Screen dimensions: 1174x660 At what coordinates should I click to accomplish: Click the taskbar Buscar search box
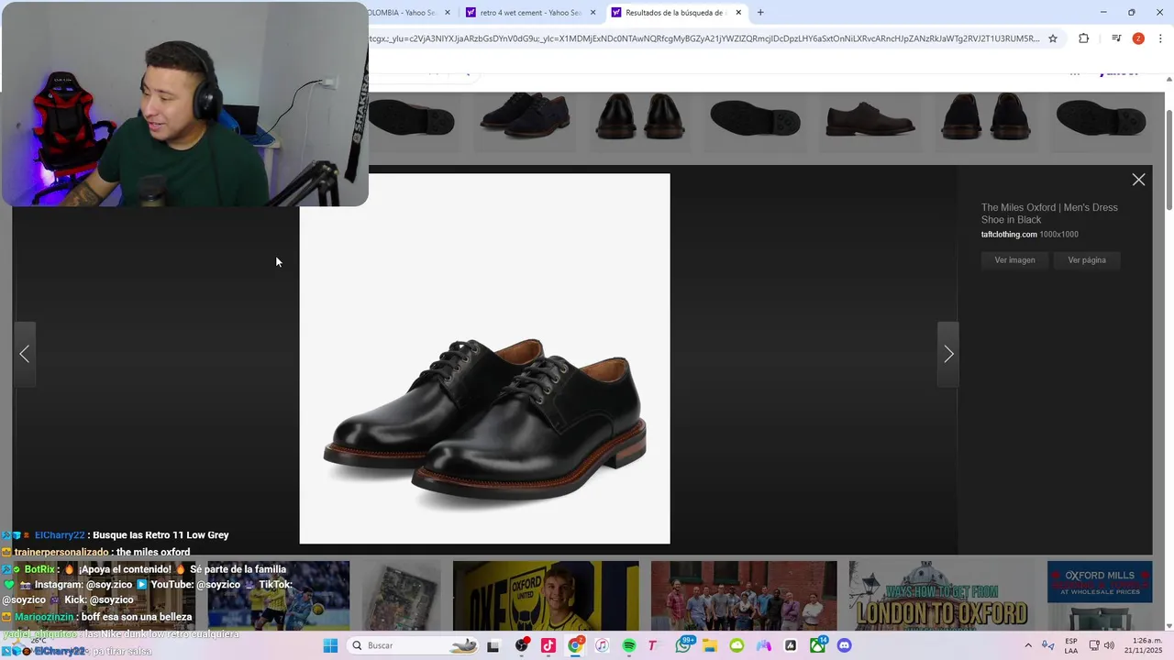(413, 645)
